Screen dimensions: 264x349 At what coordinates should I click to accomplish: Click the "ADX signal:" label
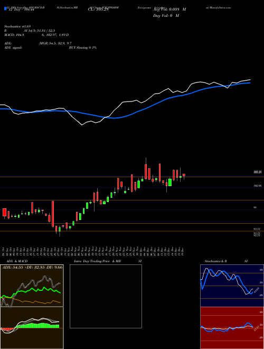point(13,48)
